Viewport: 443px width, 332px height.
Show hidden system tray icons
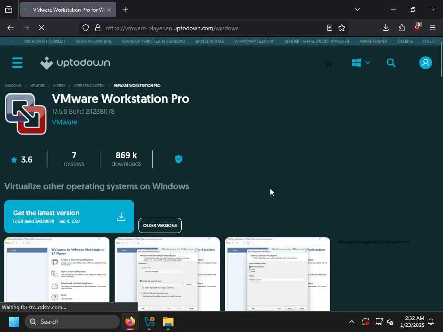(352, 322)
